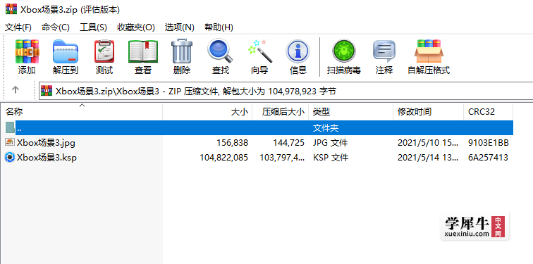Click the archive path address field
This screenshot has height=264, width=533.
pos(286,91)
